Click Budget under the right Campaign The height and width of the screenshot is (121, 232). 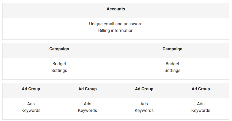[172, 64]
